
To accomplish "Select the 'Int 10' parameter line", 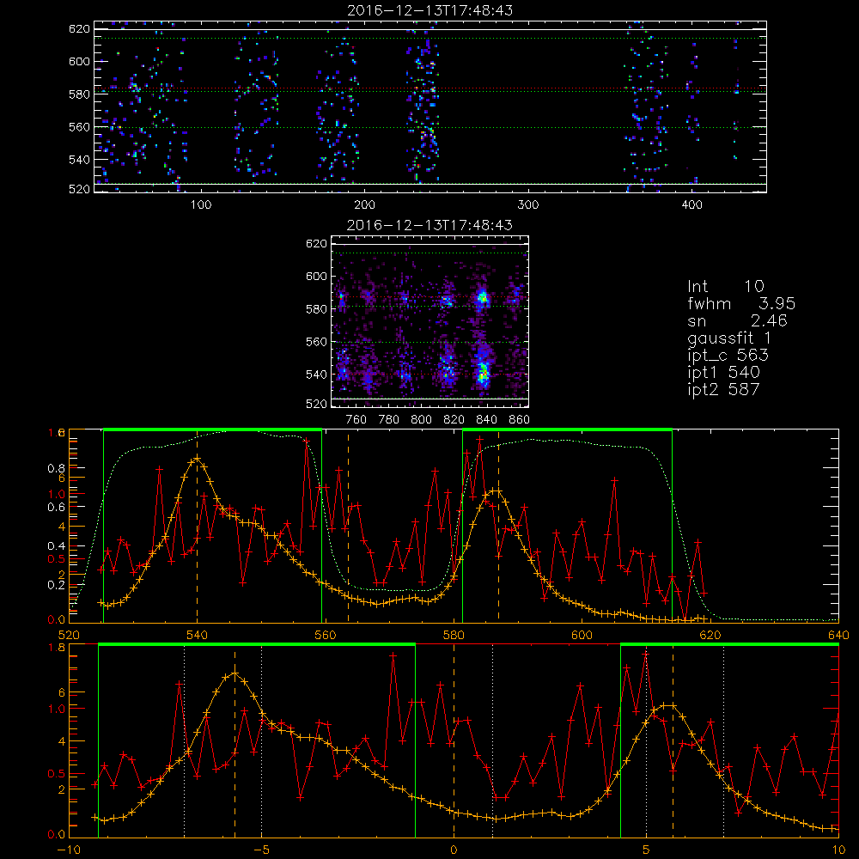I will [726, 287].
